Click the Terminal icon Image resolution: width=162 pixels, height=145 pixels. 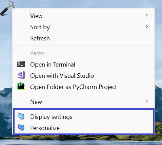(21, 64)
